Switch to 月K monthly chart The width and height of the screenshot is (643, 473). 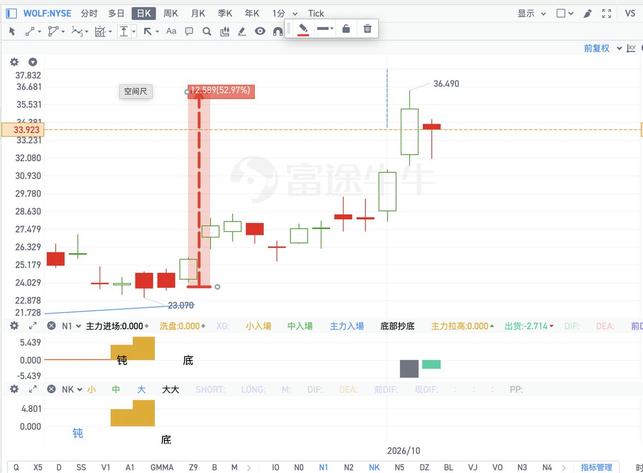198,13
